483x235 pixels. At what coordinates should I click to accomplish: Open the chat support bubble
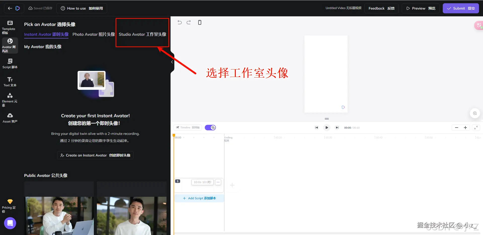[x=10, y=223]
